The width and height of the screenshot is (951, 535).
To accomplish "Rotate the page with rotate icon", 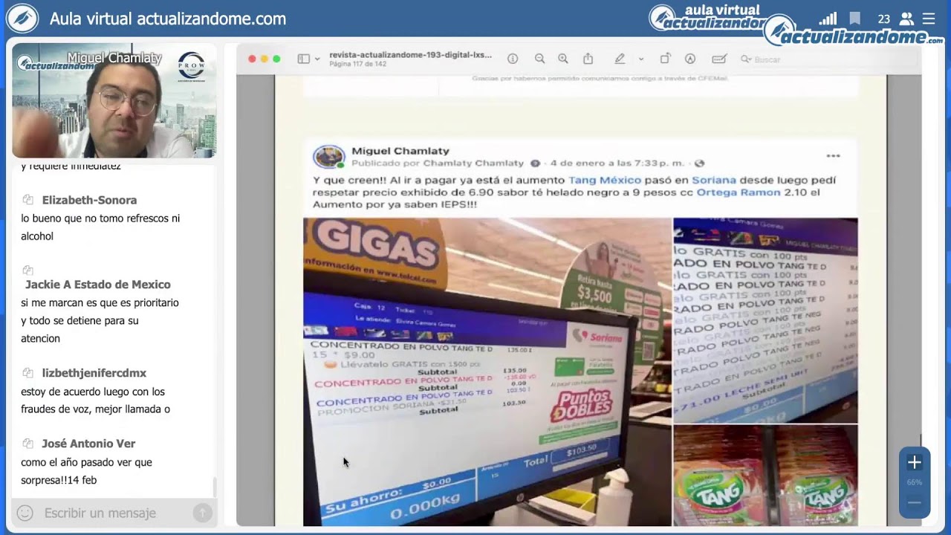I will click(x=665, y=59).
